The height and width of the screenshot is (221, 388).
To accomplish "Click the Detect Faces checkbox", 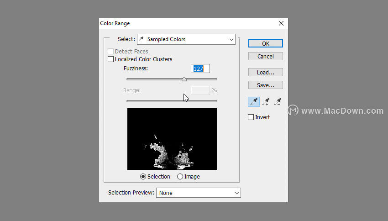I will pyautogui.click(x=110, y=52).
